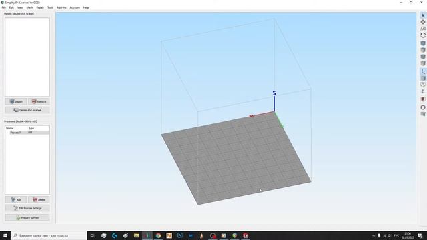Switch to the Side view cube
The width and height of the screenshot is (427, 240).
tap(422, 63)
